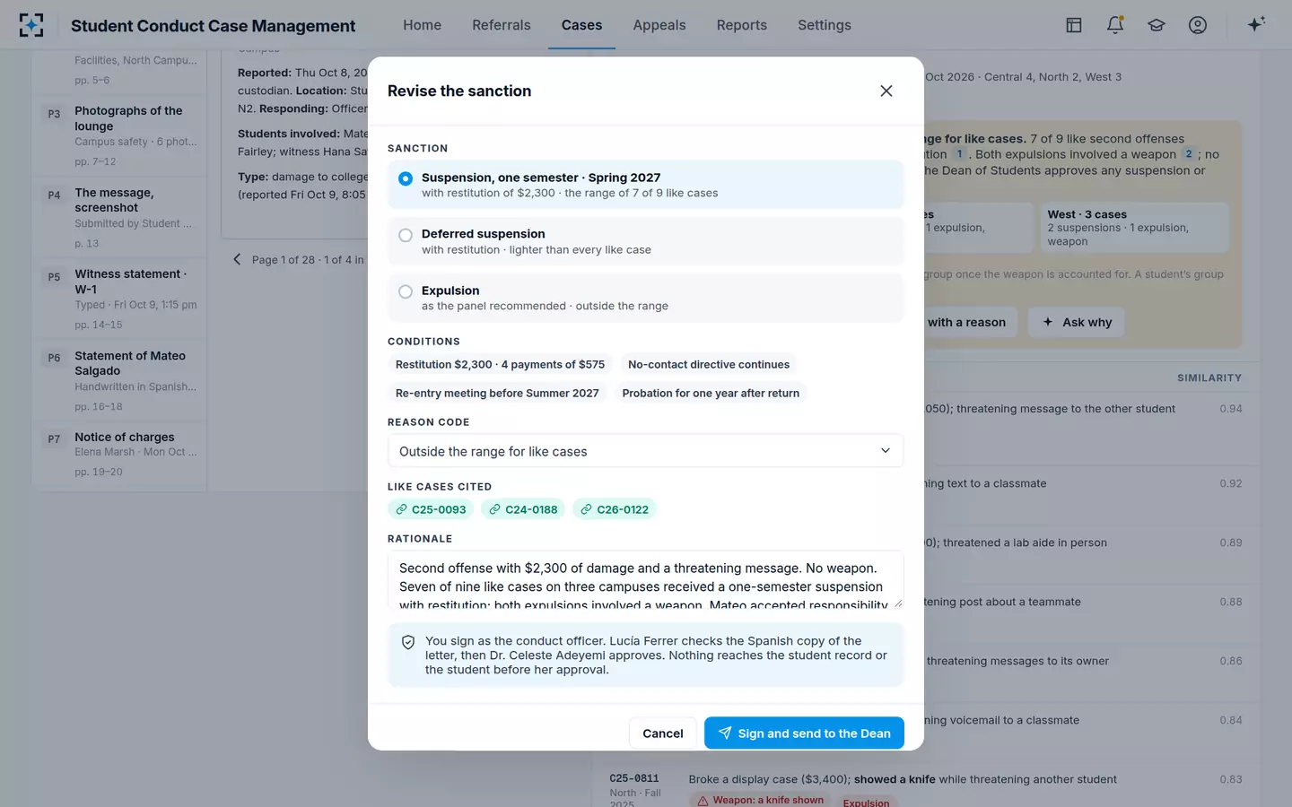
Task: Open the layout panel icon in header
Action: pyautogui.click(x=1074, y=25)
